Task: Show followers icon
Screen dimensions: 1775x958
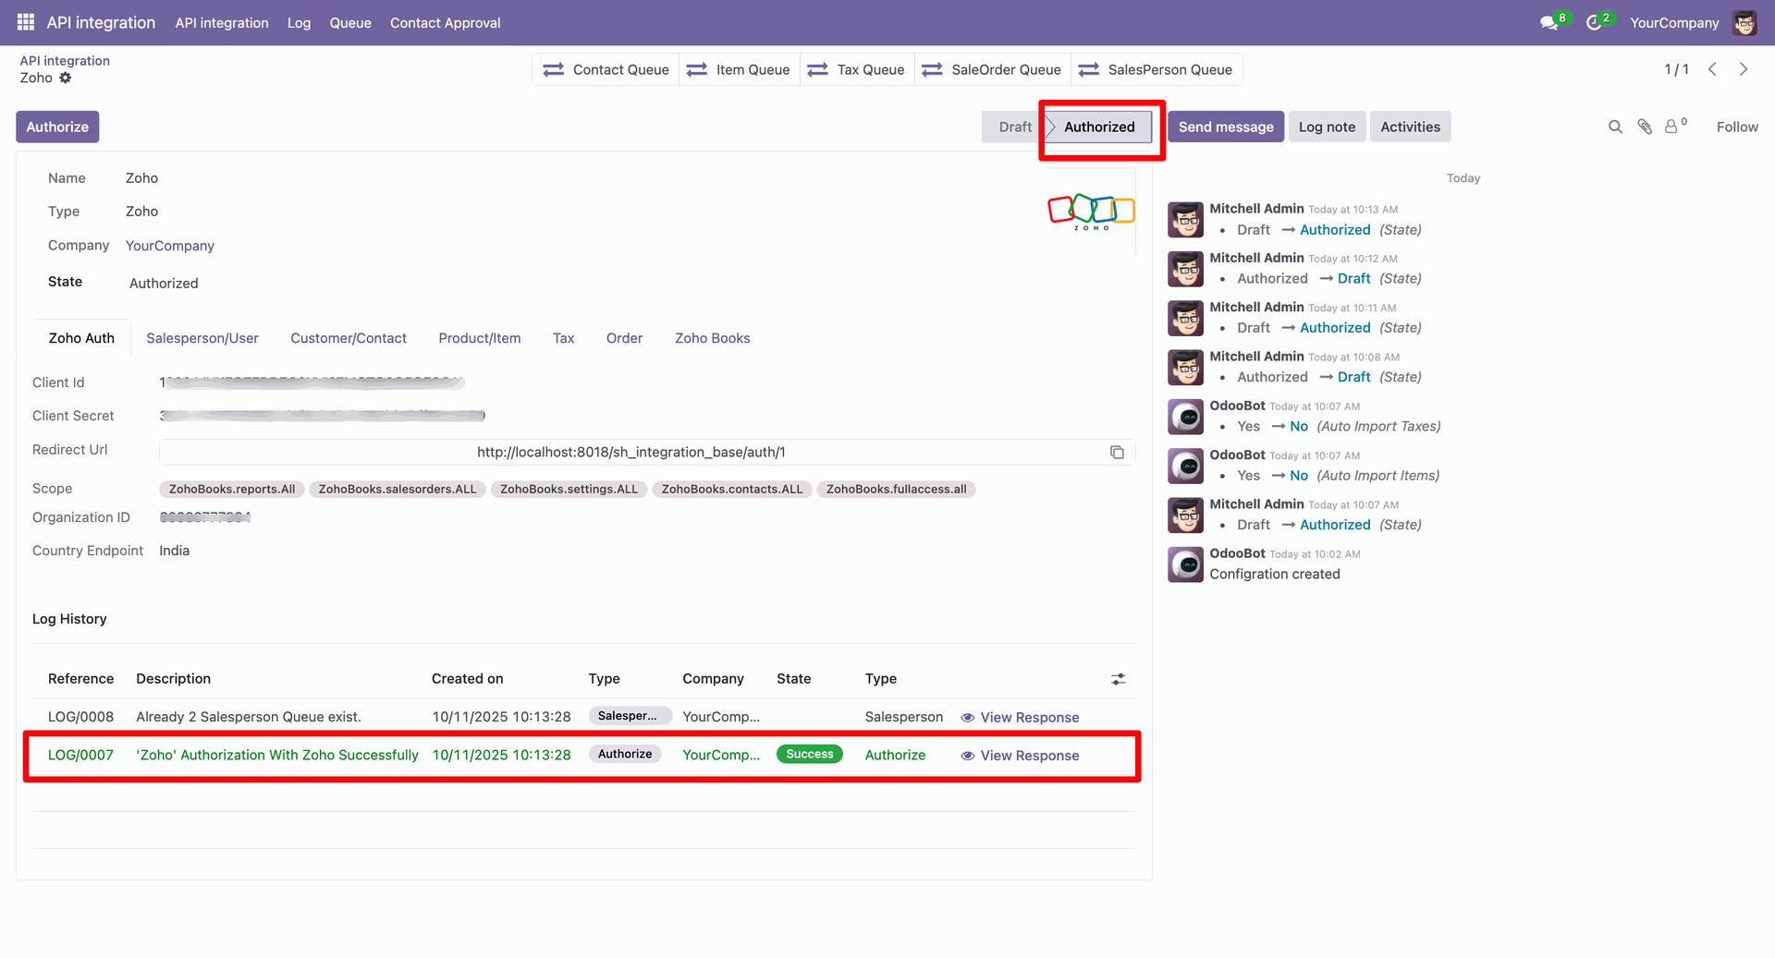Action: click(1674, 126)
